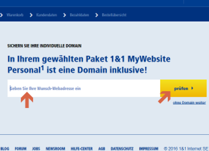Click the yellow prüfen button
This screenshot has width=209, height=151.
(183, 88)
